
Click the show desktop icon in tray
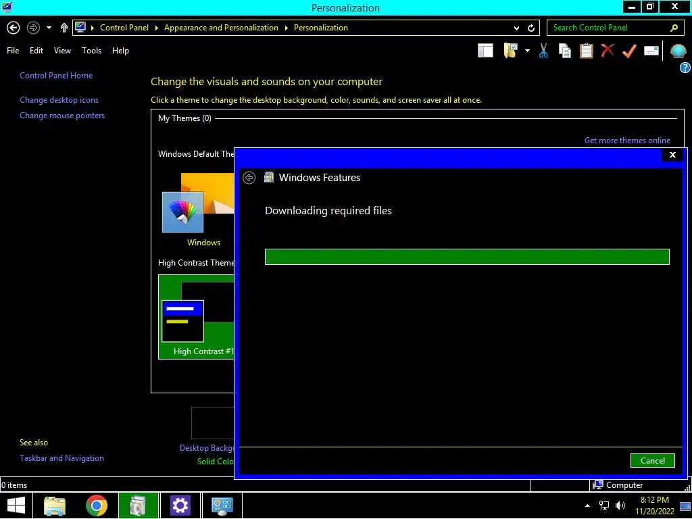685,505
